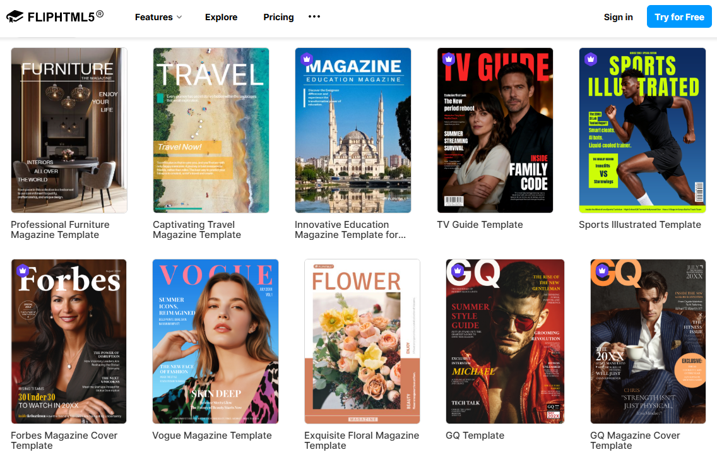This screenshot has width=717, height=457.
Task: Click 'Innovative Education Magazine Template for...' title
Action: [350, 230]
